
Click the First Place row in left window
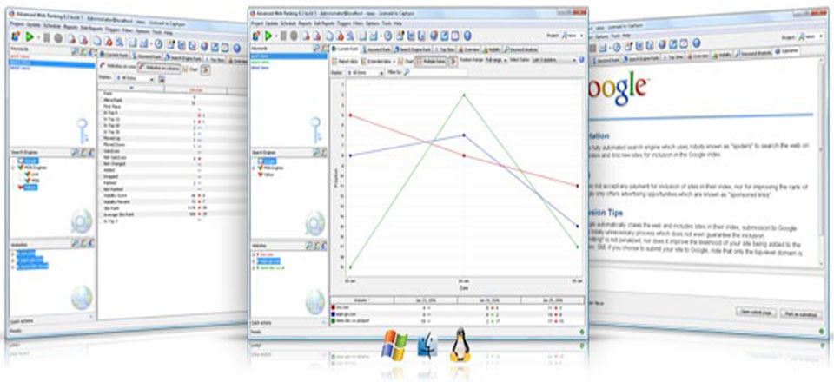coord(170,106)
